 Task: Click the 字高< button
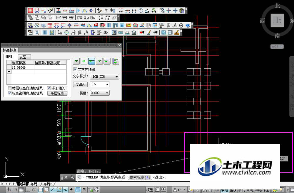point(80,84)
